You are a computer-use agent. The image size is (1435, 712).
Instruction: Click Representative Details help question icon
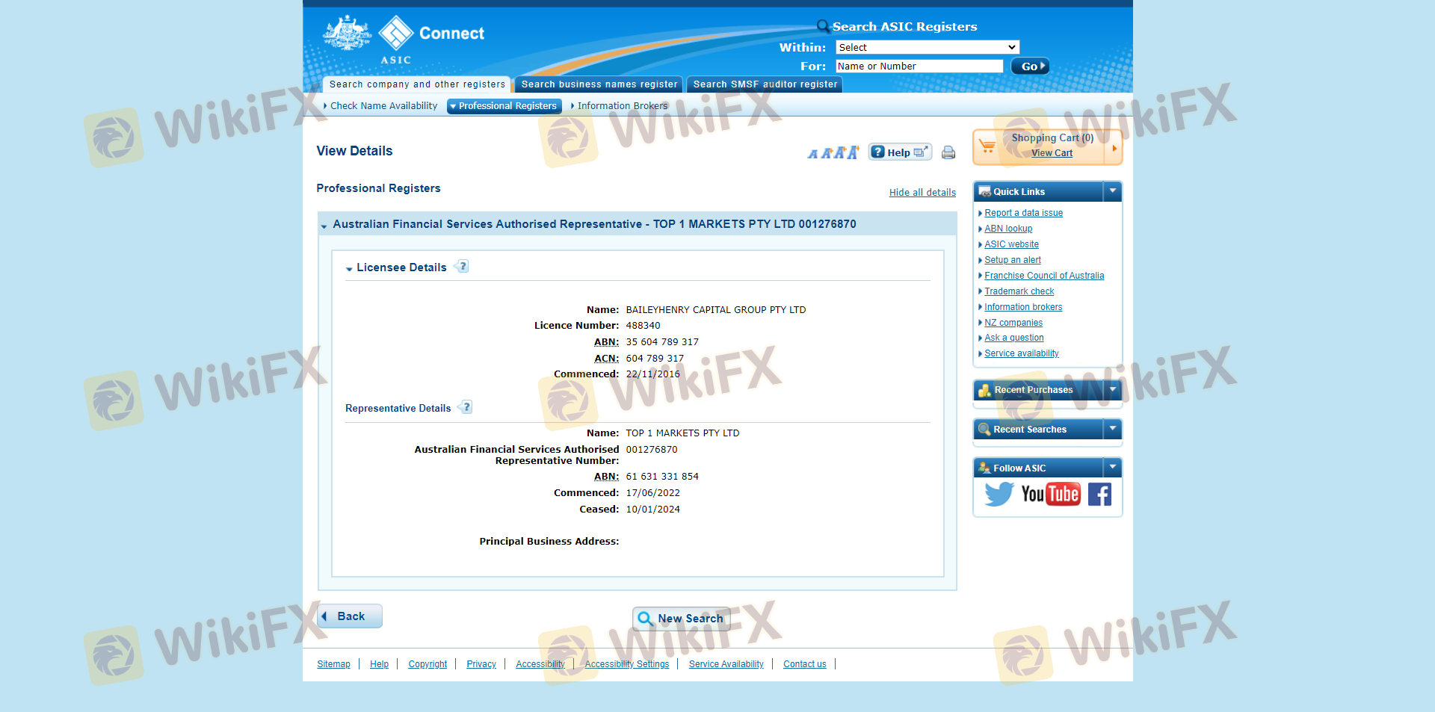coord(466,407)
